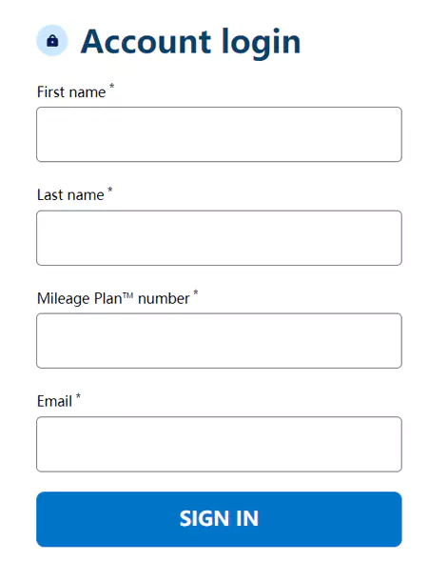
Task: Click the word "number" in Mileage Plan label
Action: [x=164, y=298]
